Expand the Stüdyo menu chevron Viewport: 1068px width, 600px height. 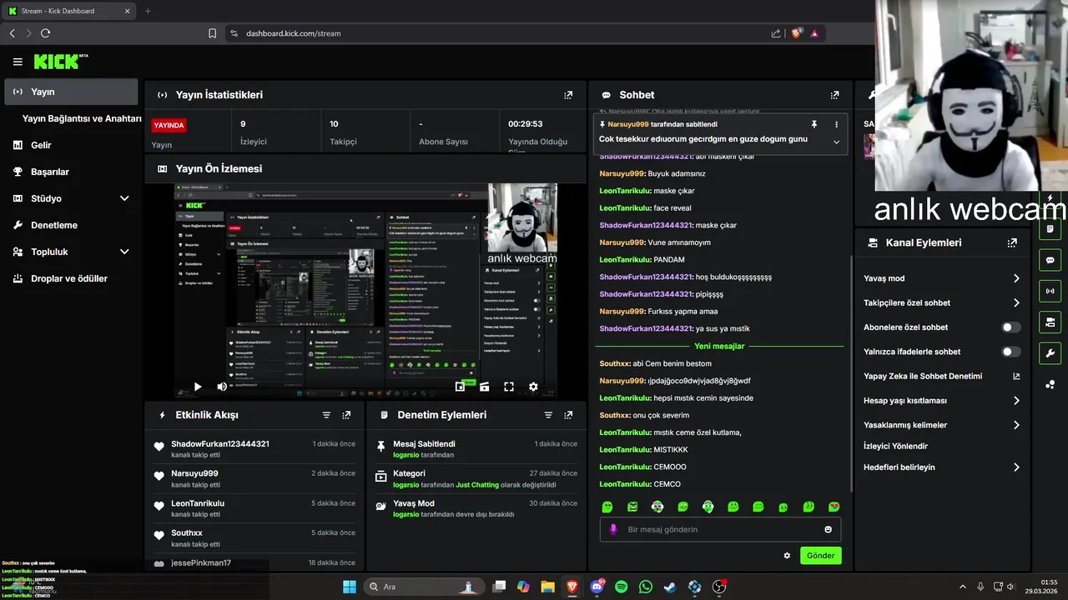point(124,198)
